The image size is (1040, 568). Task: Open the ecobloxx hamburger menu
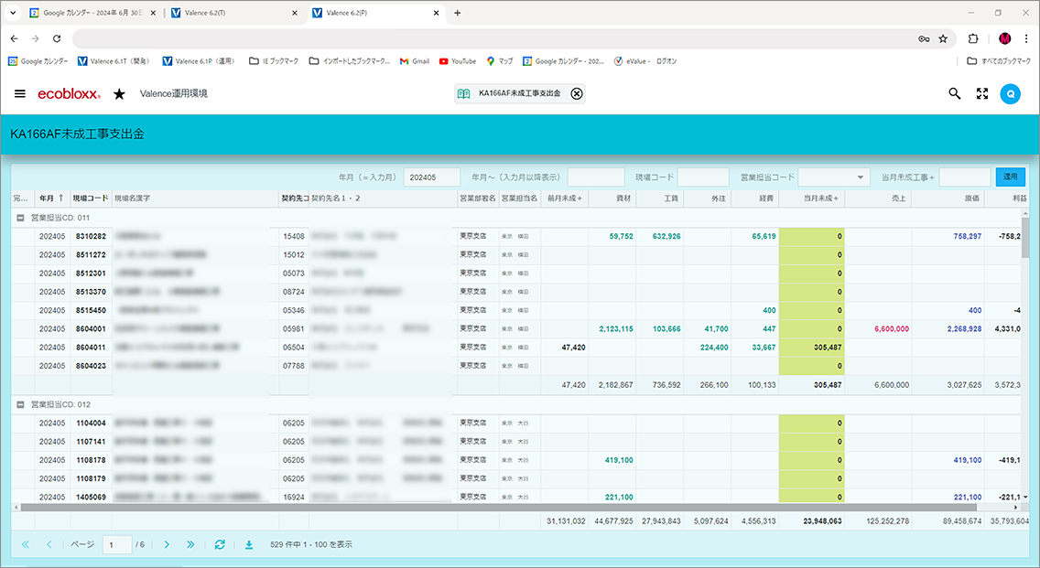coord(20,94)
